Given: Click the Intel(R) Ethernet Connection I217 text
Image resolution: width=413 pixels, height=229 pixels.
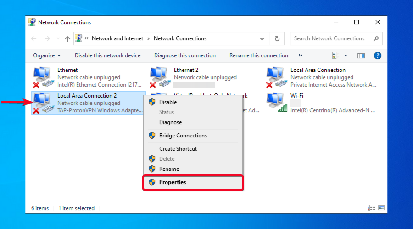Looking at the screenshot, I should 100,85.
